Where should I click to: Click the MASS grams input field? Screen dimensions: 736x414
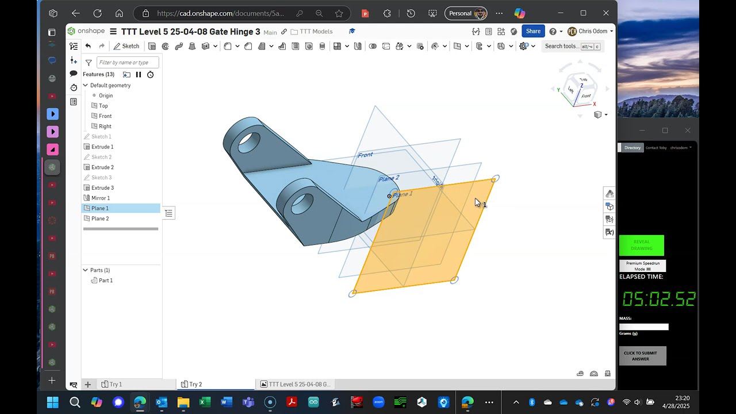(x=644, y=327)
